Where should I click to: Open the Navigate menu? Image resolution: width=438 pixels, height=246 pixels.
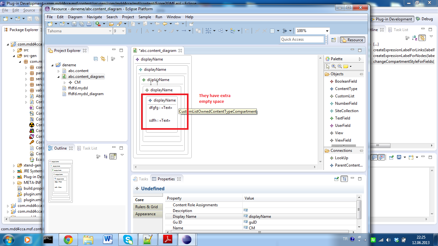[94, 17]
